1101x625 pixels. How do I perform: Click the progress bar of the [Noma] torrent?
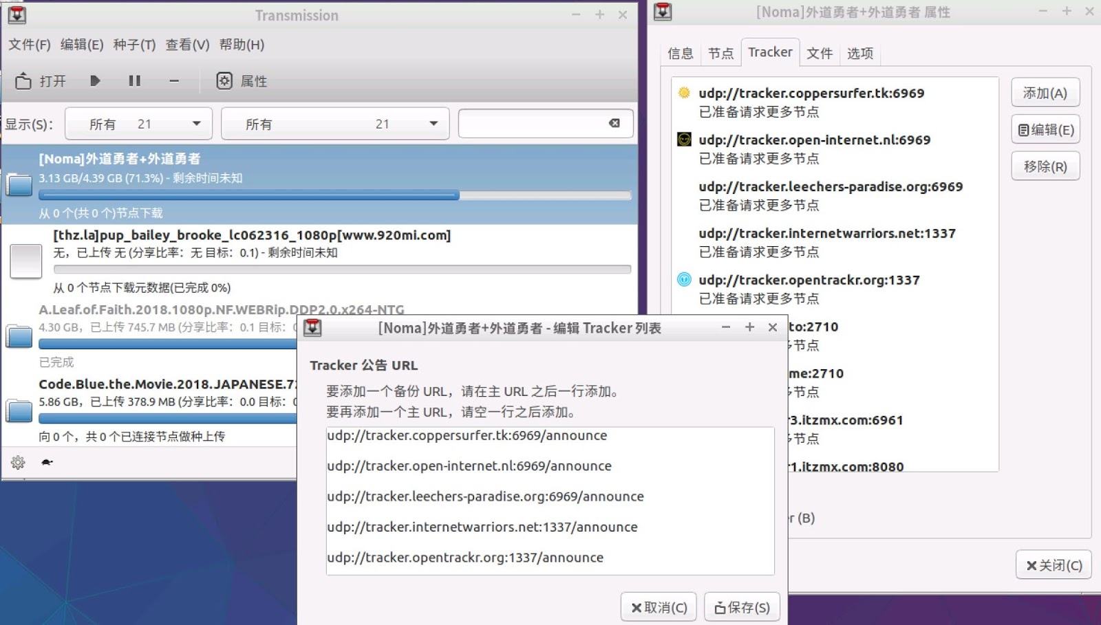[x=335, y=195]
